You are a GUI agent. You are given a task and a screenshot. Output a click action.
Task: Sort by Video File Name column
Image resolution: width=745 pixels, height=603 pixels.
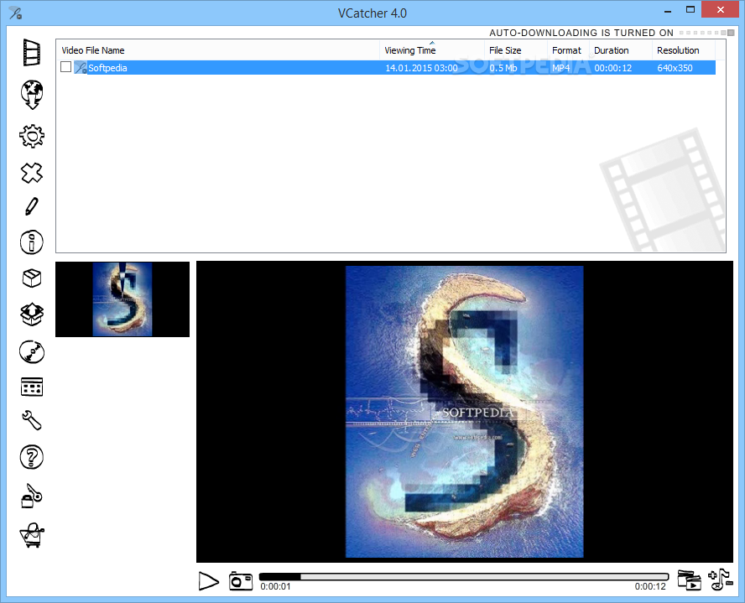(x=217, y=50)
